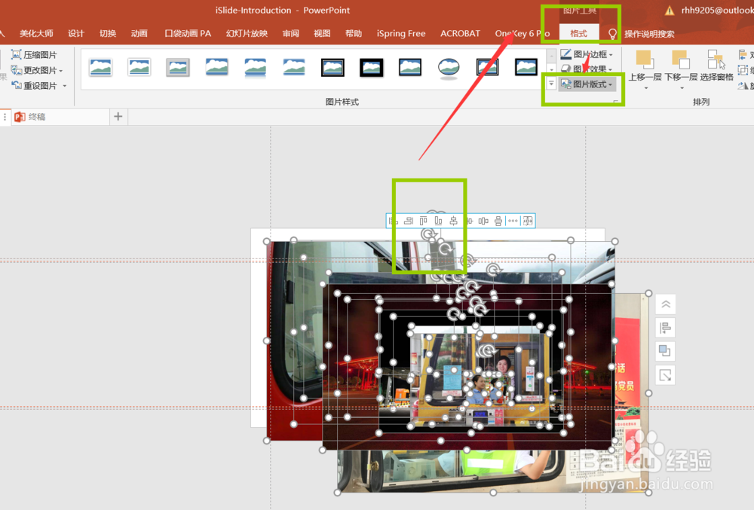Image resolution: width=754 pixels, height=510 pixels.
Task: Click distribute horizontally icon in floating toolbar
Action: pos(483,221)
